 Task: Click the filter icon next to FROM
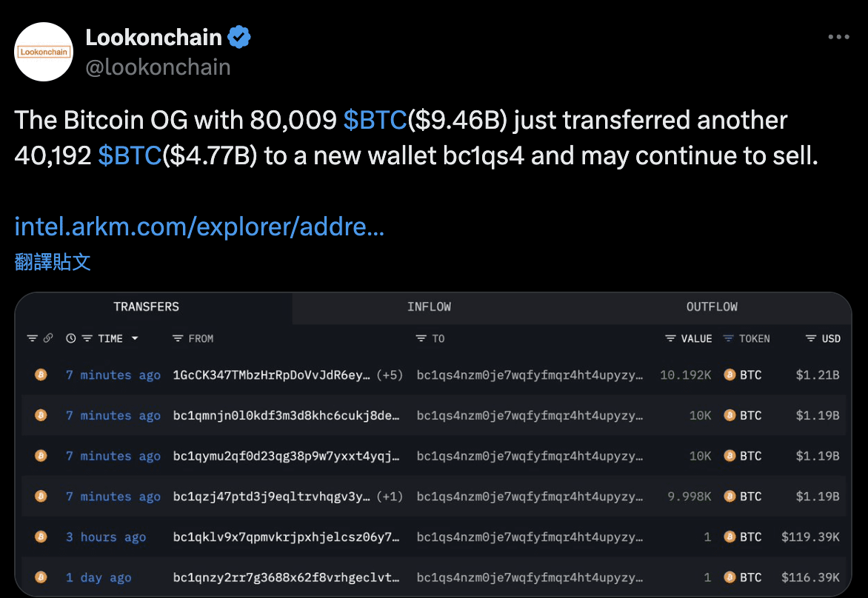pyautogui.click(x=178, y=338)
